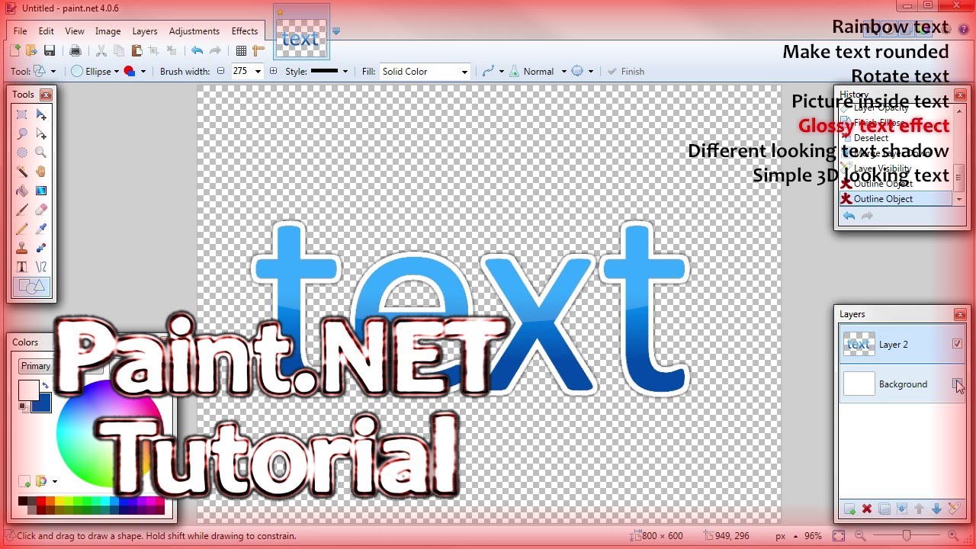Click Move Layer Down blue arrow
976x549 pixels.
pyautogui.click(x=936, y=509)
